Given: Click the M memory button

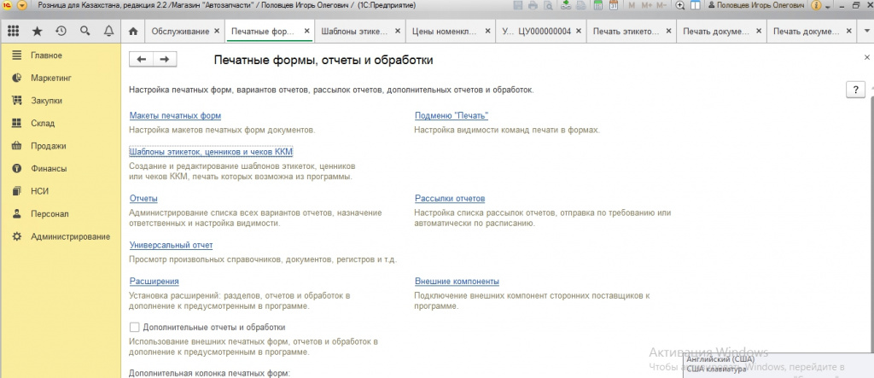Looking at the screenshot, I should (632, 6).
